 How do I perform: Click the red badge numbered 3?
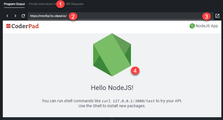point(206,16)
